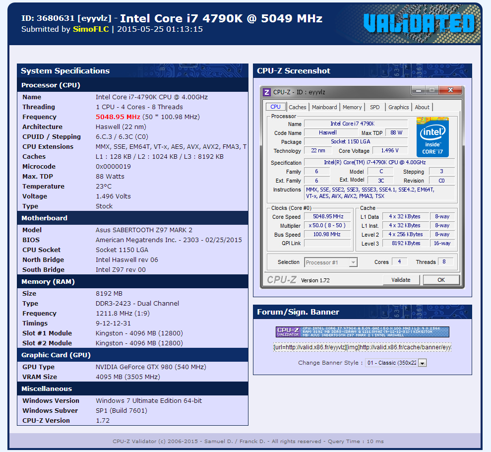Go to the About tab
491x452 pixels.
[x=422, y=107]
